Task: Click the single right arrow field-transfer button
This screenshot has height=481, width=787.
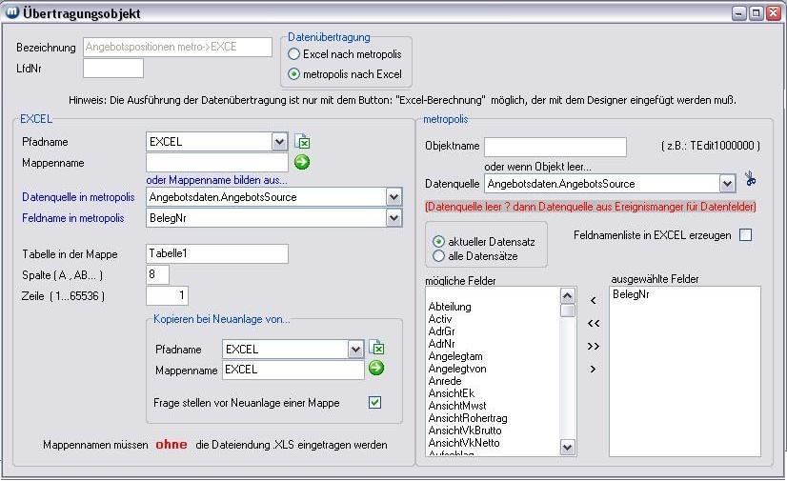Action: [593, 369]
